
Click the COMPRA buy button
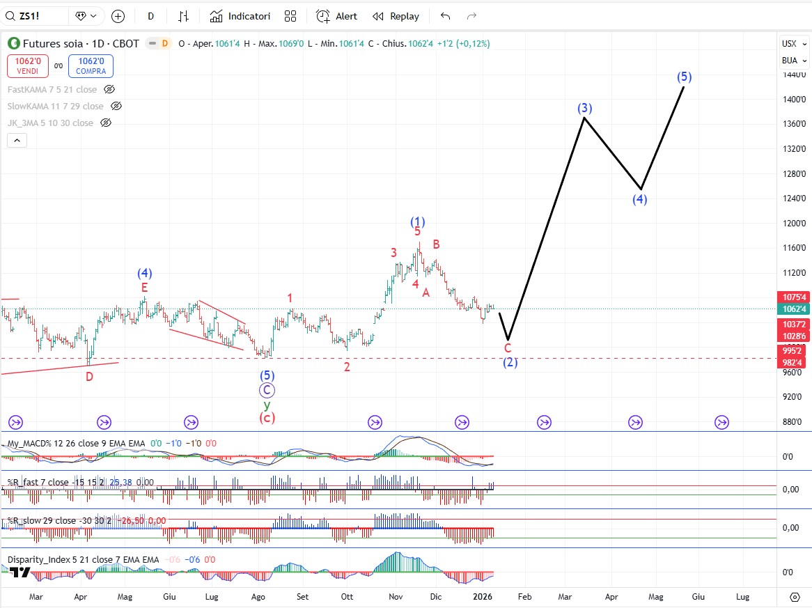click(91, 66)
